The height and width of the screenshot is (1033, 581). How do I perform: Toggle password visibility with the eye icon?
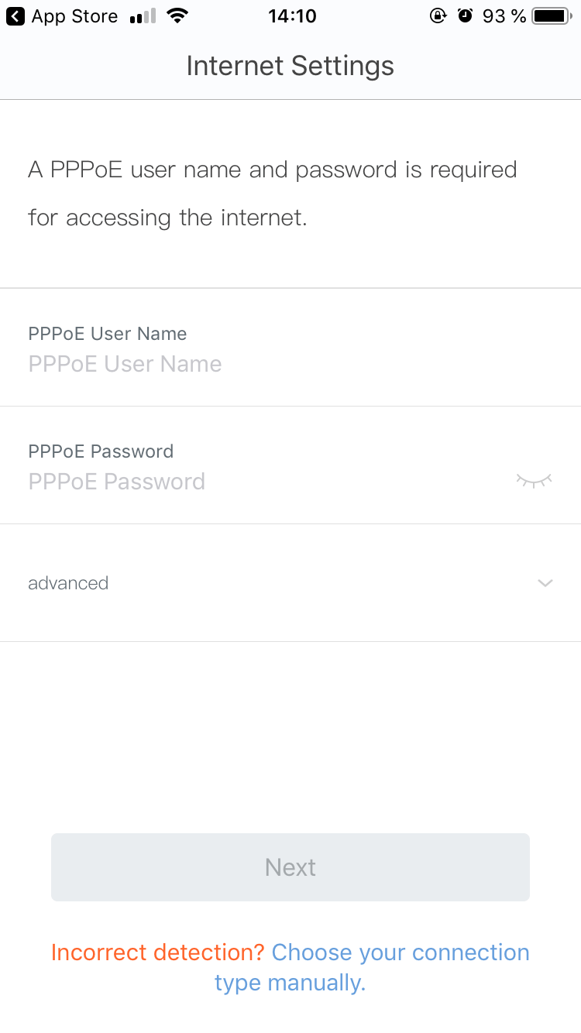pyautogui.click(x=534, y=481)
